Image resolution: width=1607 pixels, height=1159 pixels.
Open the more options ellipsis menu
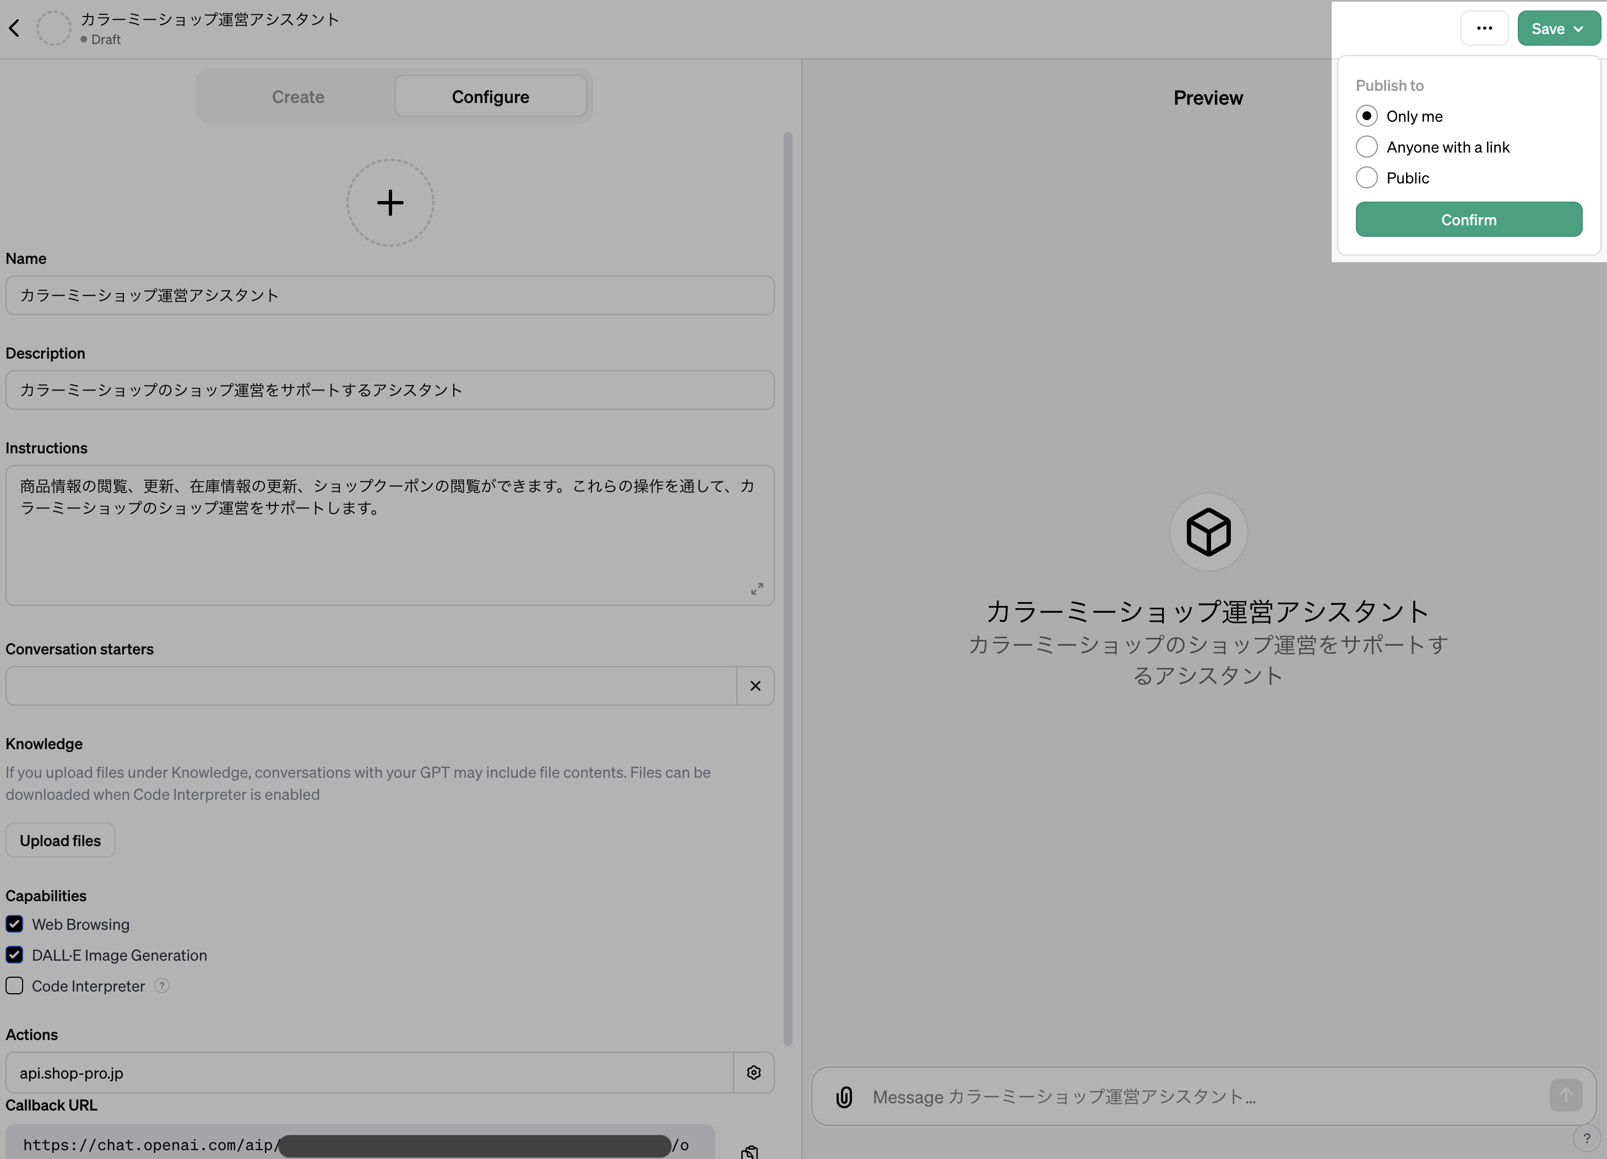pyautogui.click(x=1484, y=28)
